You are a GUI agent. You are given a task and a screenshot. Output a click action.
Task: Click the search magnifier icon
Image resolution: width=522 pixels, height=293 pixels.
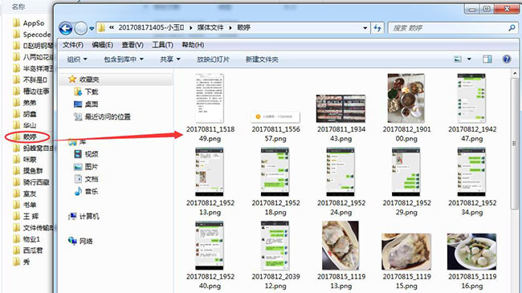click(x=512, y=28)
